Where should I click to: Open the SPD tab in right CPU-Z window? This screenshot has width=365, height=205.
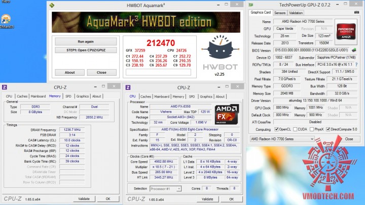click(x=192, y=97)
